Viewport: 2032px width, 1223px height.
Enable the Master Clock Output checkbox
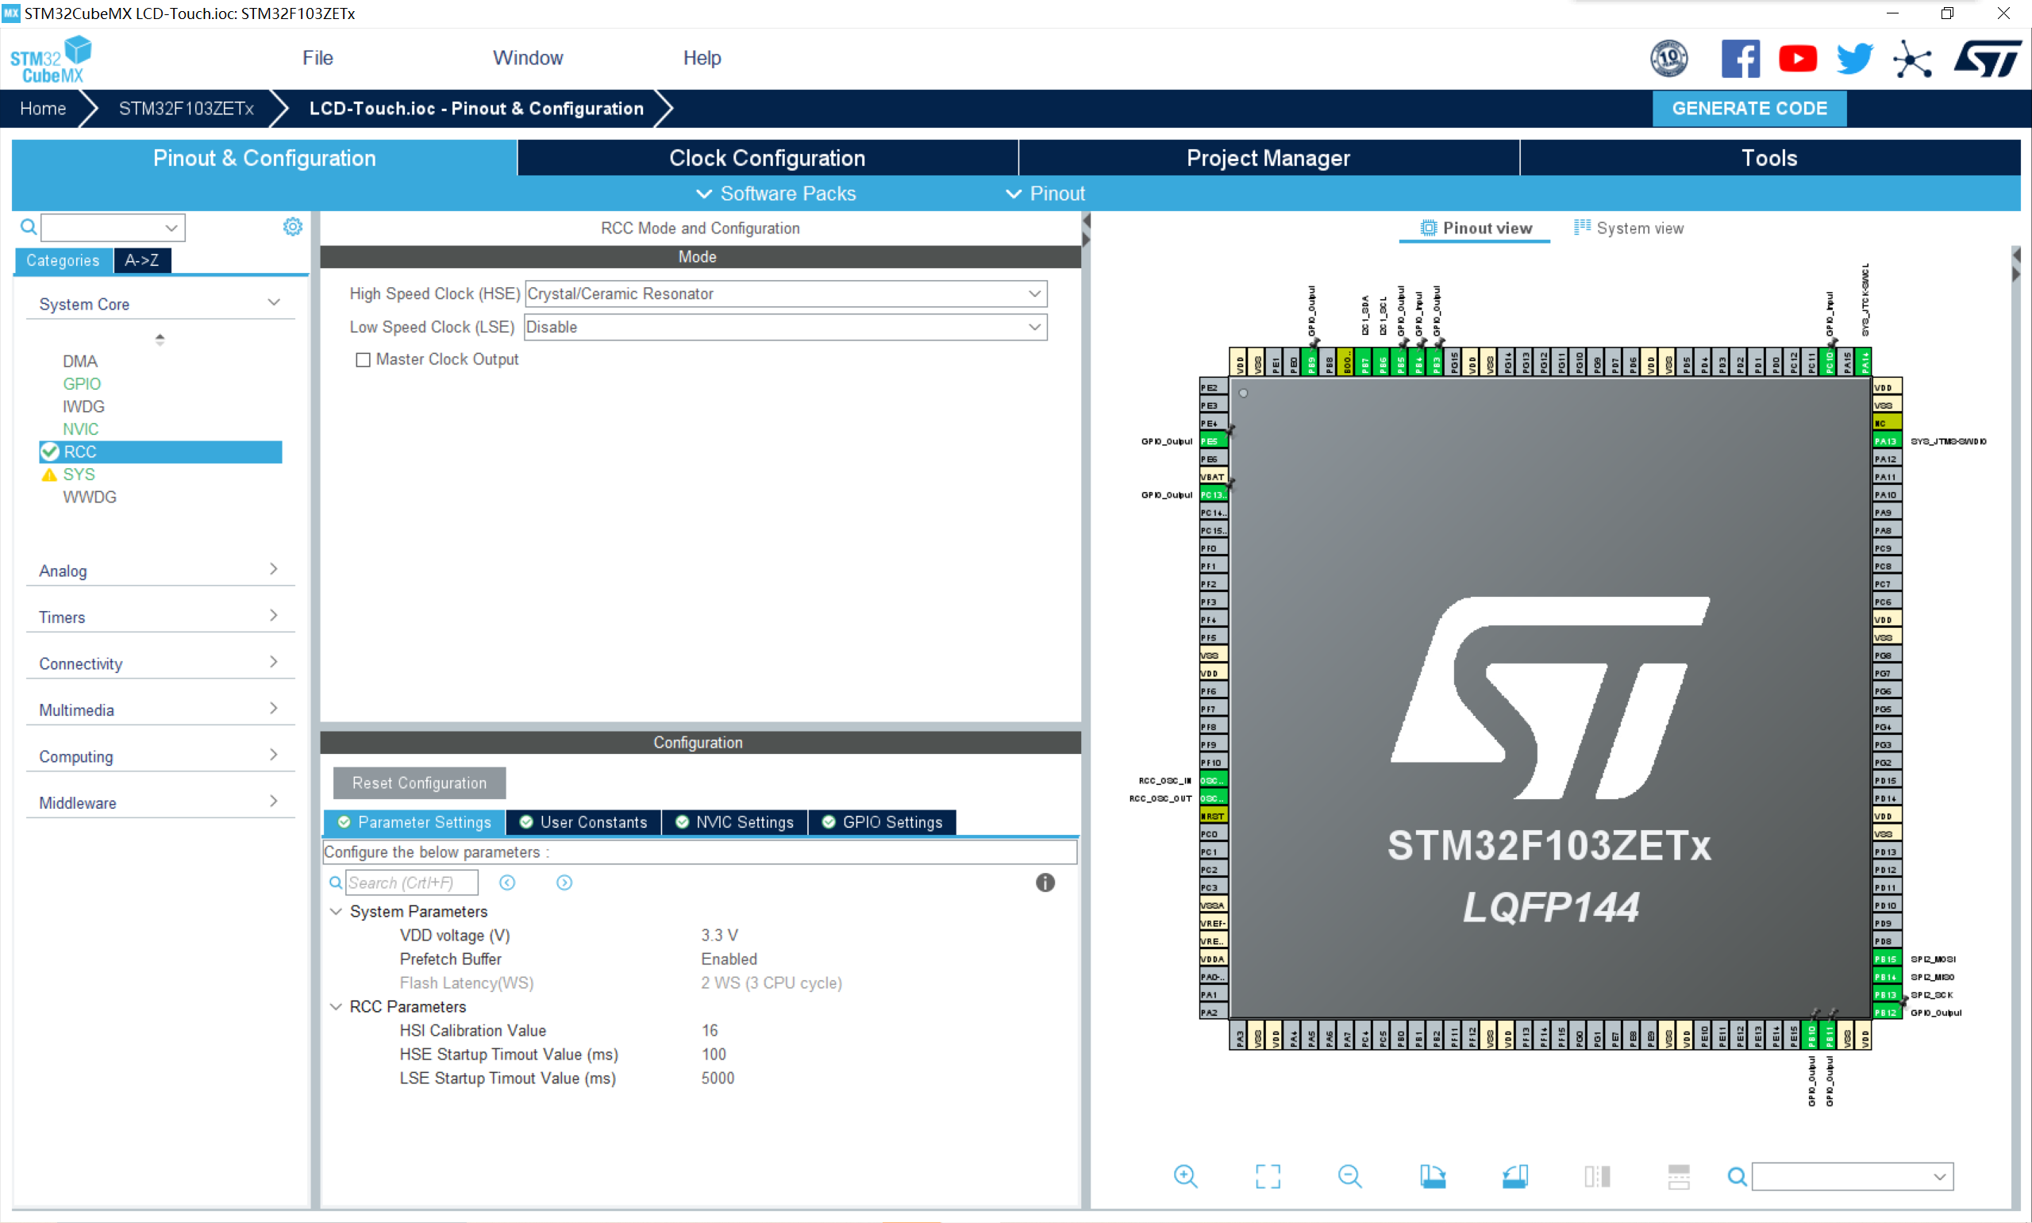coord(363,360)
